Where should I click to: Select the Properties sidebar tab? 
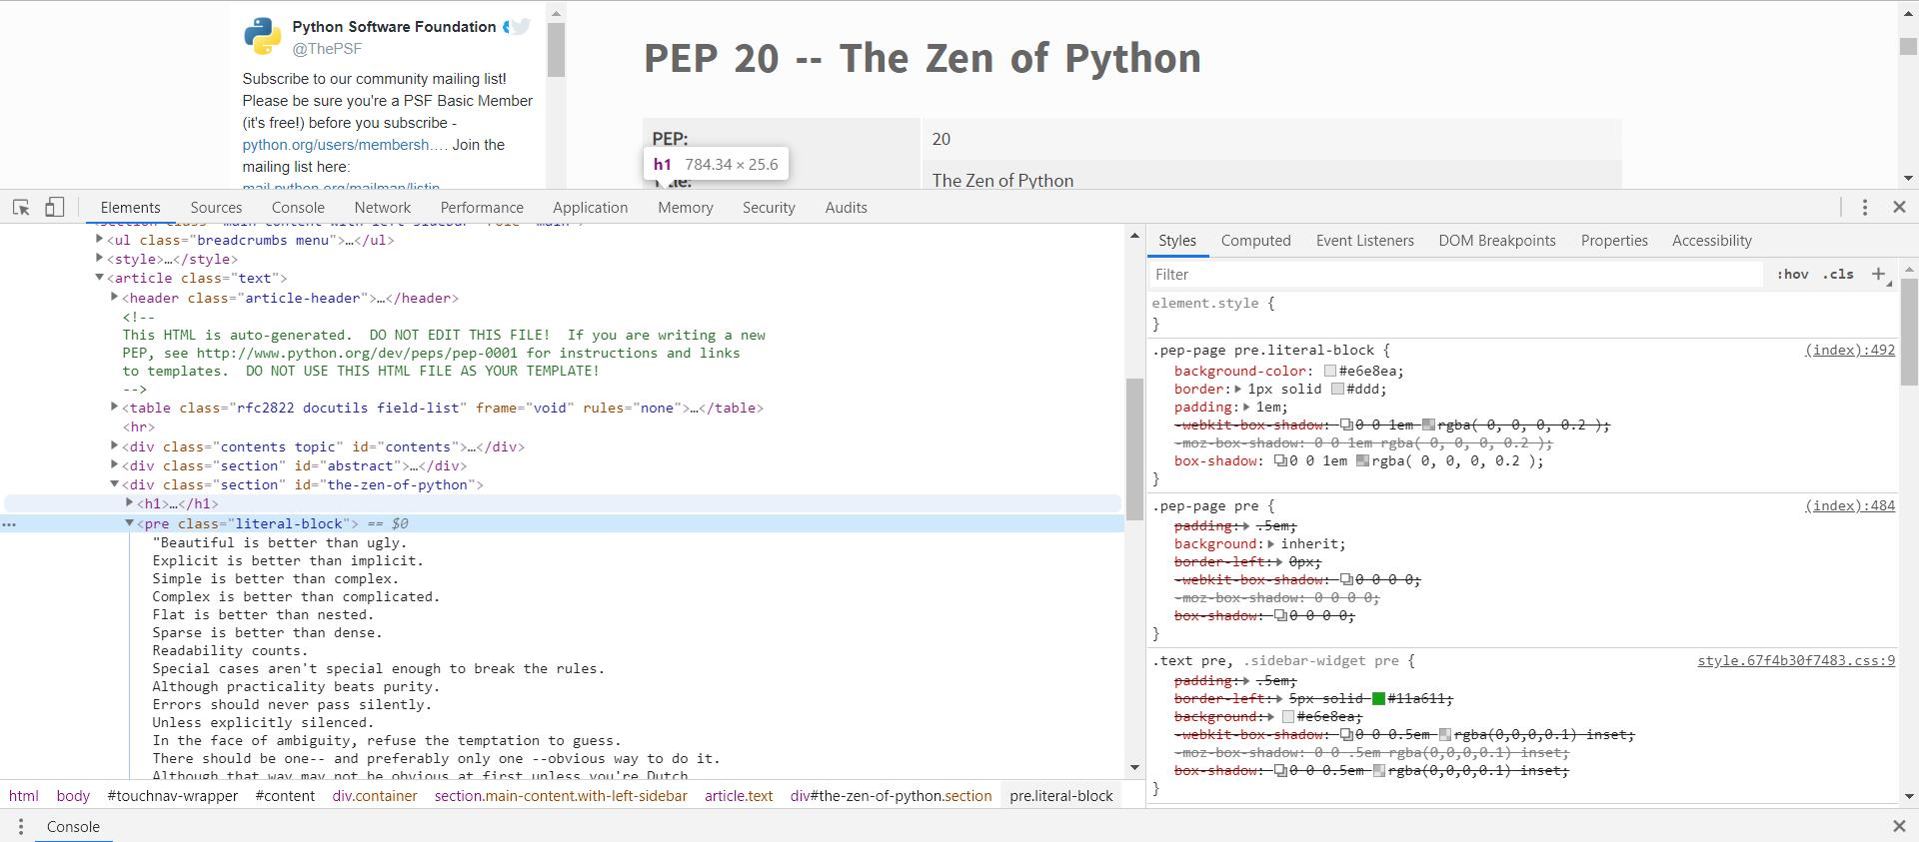(1613, 240)
